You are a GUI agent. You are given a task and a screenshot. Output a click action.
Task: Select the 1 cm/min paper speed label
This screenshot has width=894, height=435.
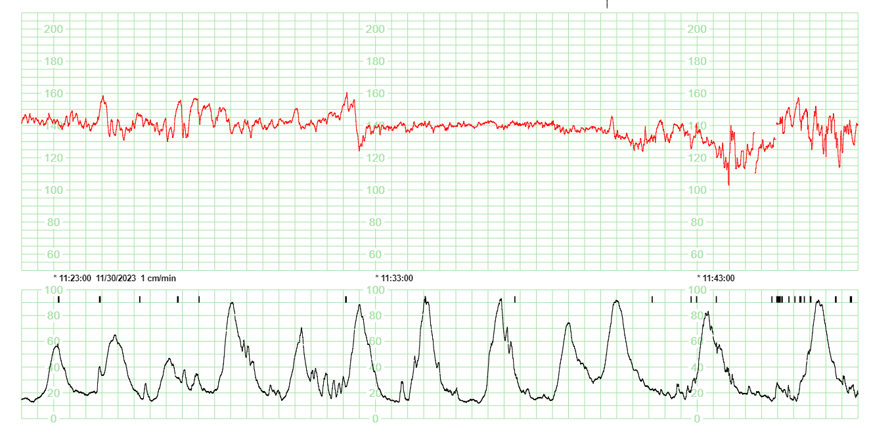158,279
